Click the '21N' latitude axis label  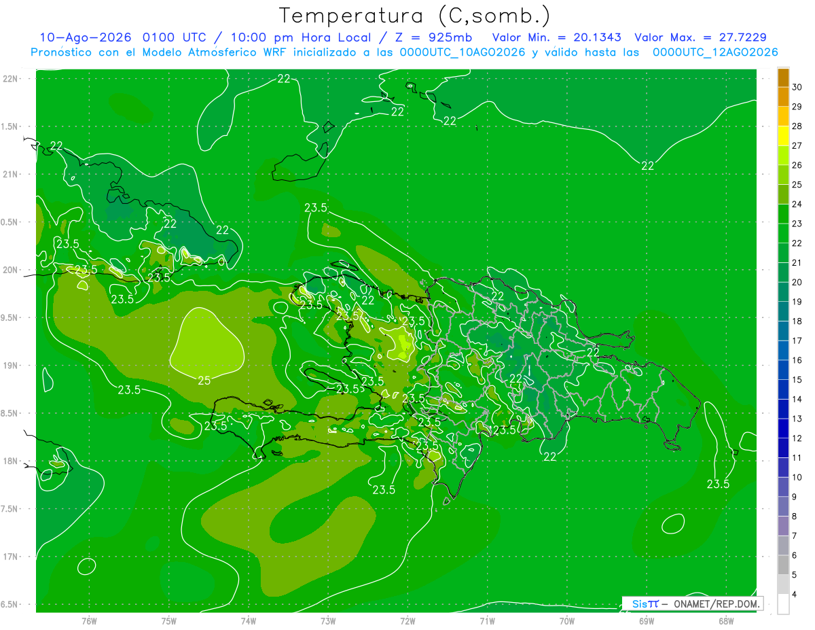(x=11, y=174)
